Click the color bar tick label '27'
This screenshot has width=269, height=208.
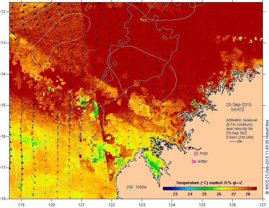click(234, 194)
